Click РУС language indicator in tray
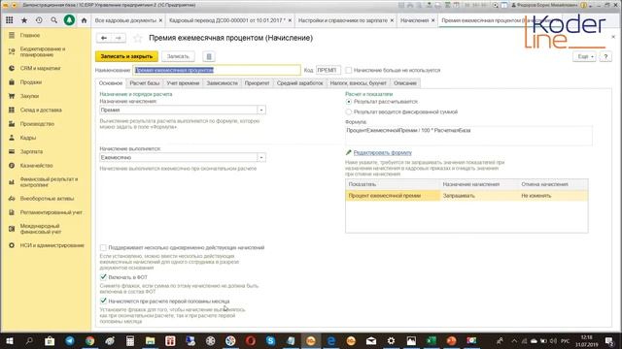This screenshot has height=349, width=622. [566, 340]
